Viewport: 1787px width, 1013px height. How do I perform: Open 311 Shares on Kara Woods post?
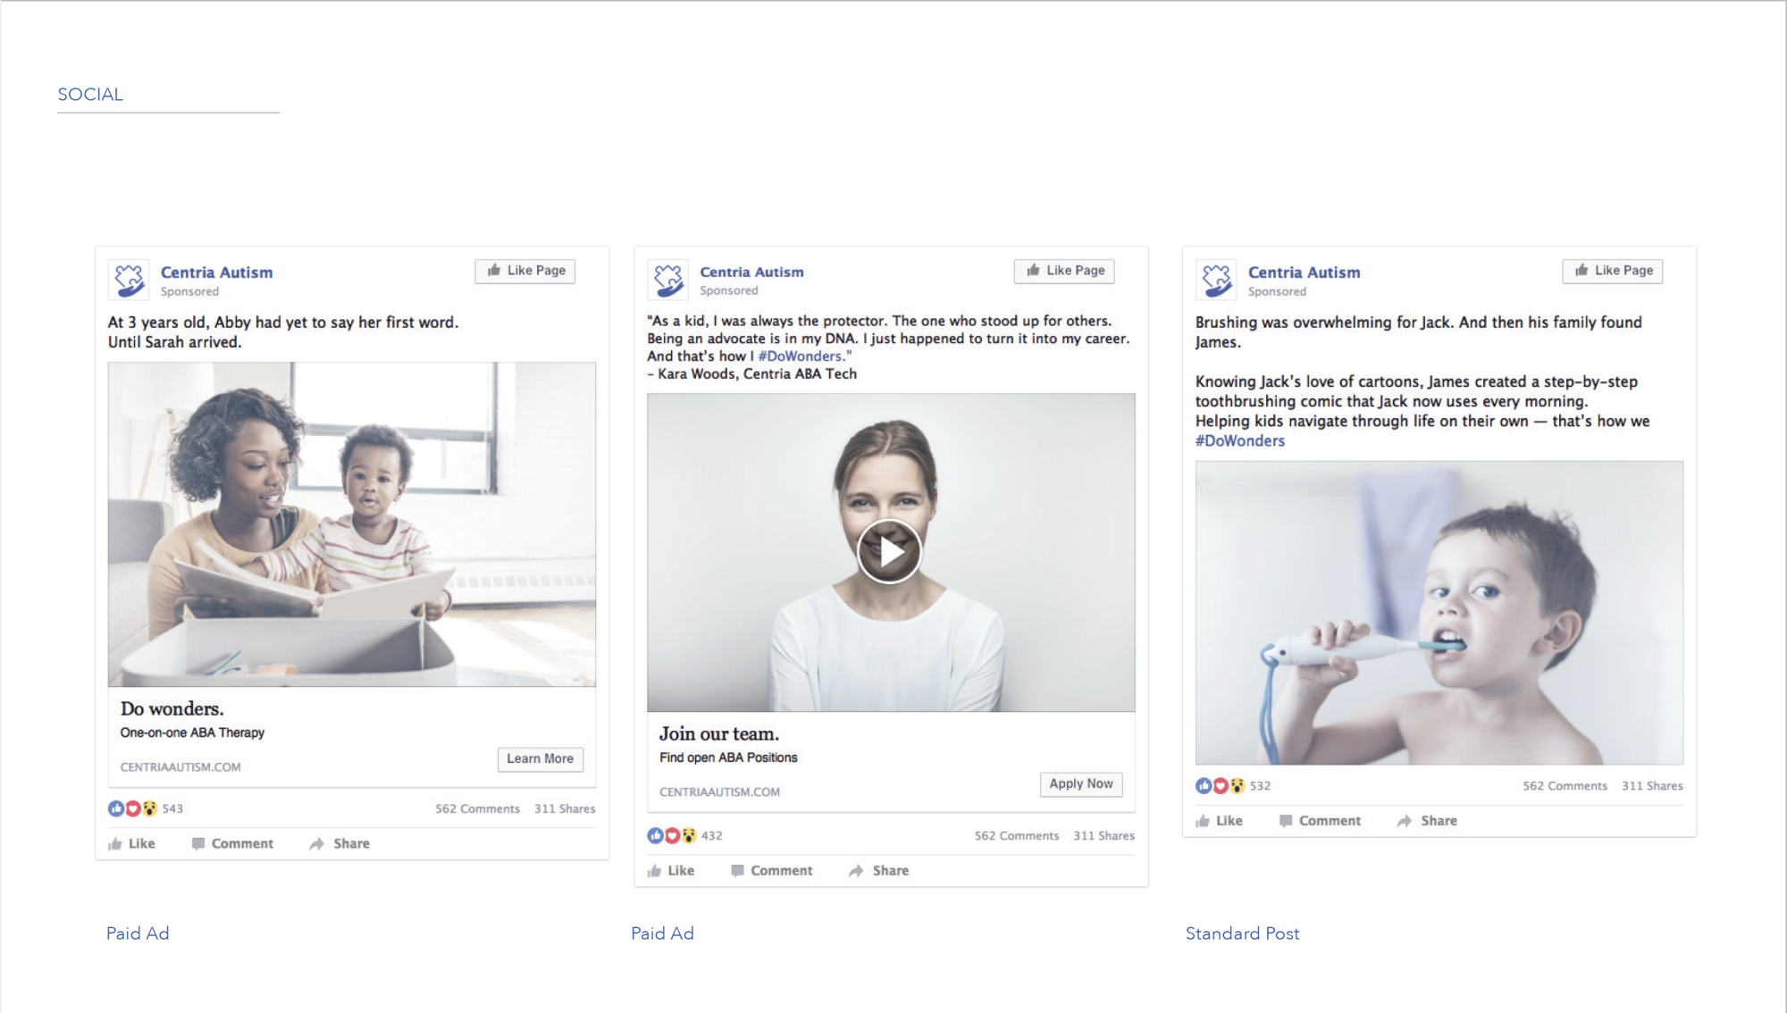[x=1104, y=835]
